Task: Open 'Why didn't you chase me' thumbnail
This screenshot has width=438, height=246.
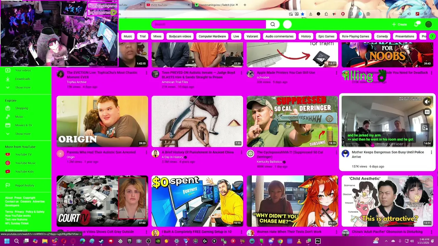Action: click(x=292, y=201)
